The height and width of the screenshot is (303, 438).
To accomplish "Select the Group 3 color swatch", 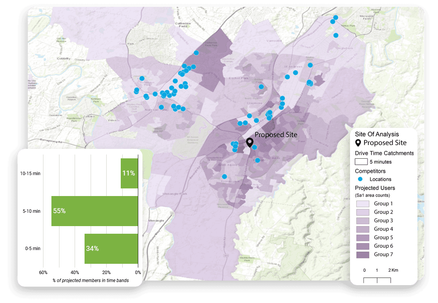I will coord(363,221).
